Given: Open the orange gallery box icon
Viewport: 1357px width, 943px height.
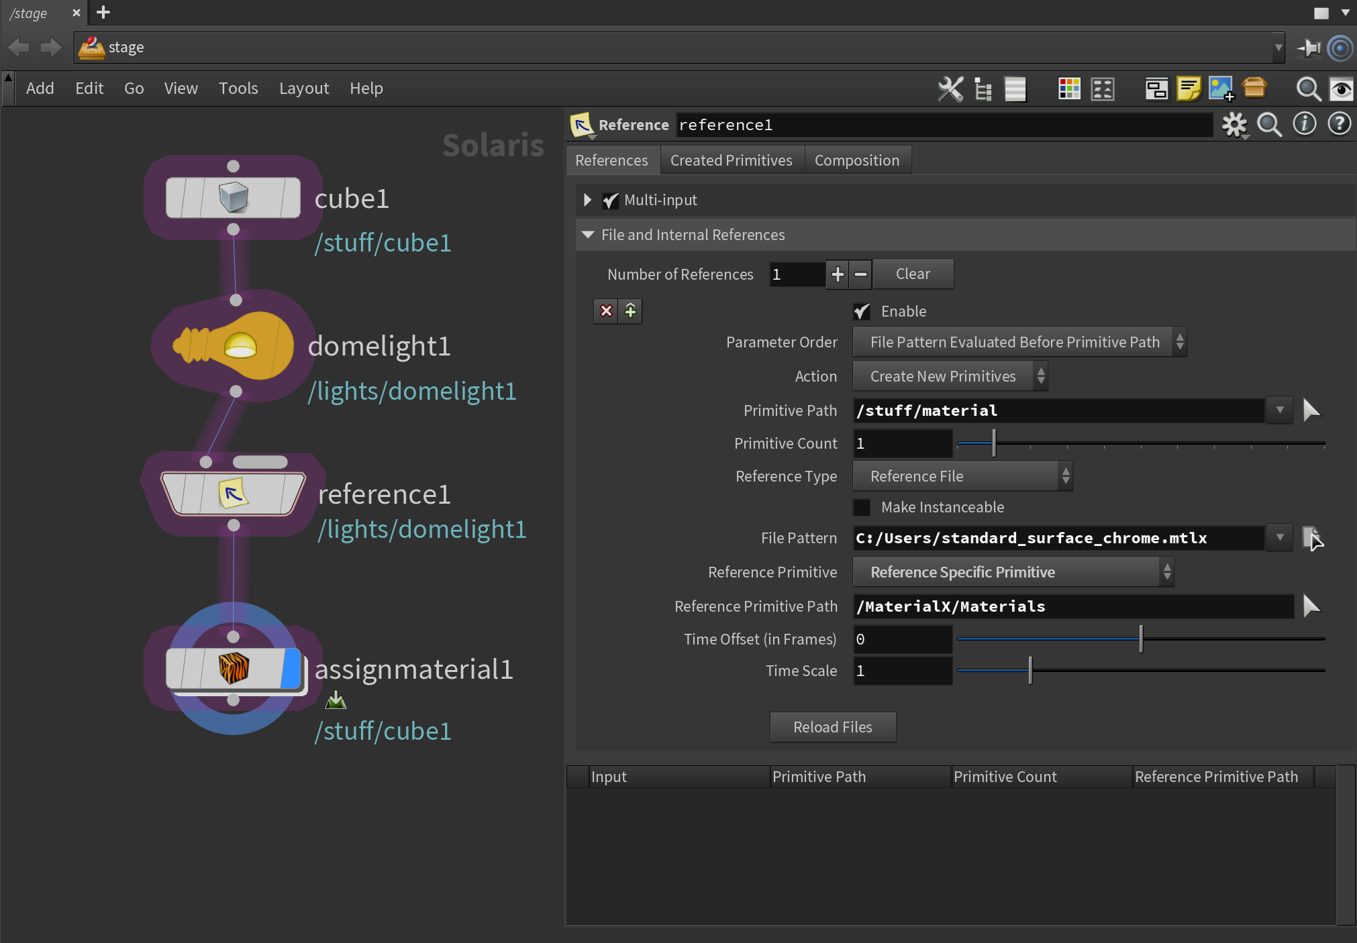Looking at the screenshot, I should coord(1254,87).
